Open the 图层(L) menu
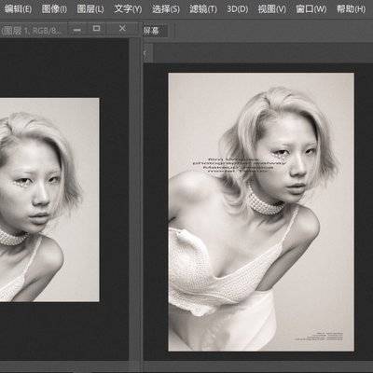Image resolution: width=373 pixels, height=373 pixels. coord(90,8)
